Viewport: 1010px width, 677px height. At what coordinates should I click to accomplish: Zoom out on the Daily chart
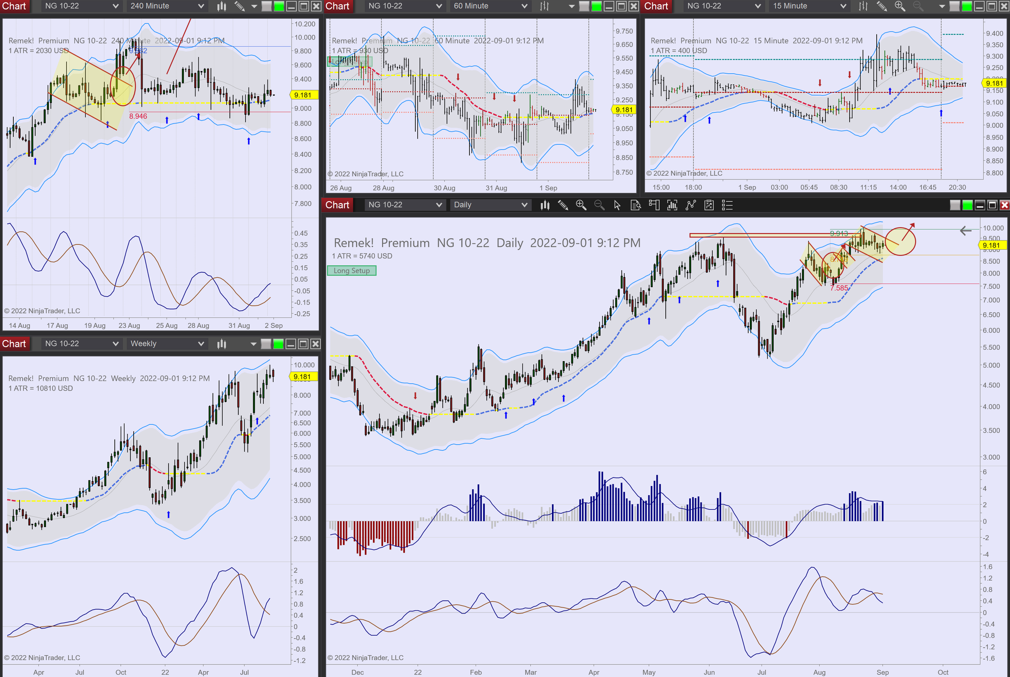pyautogui.click(x=599, y=205)
